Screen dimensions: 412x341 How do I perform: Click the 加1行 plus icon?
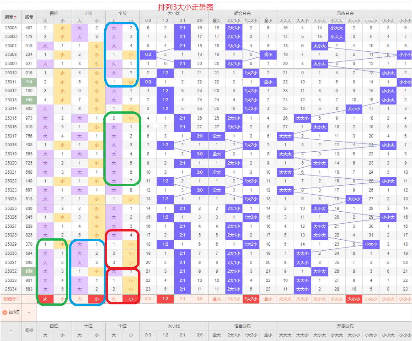click(5, 312)
